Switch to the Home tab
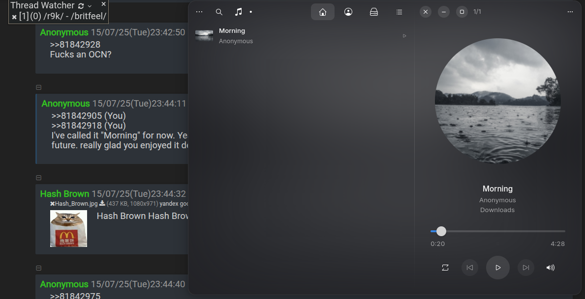 pos(323,12)
